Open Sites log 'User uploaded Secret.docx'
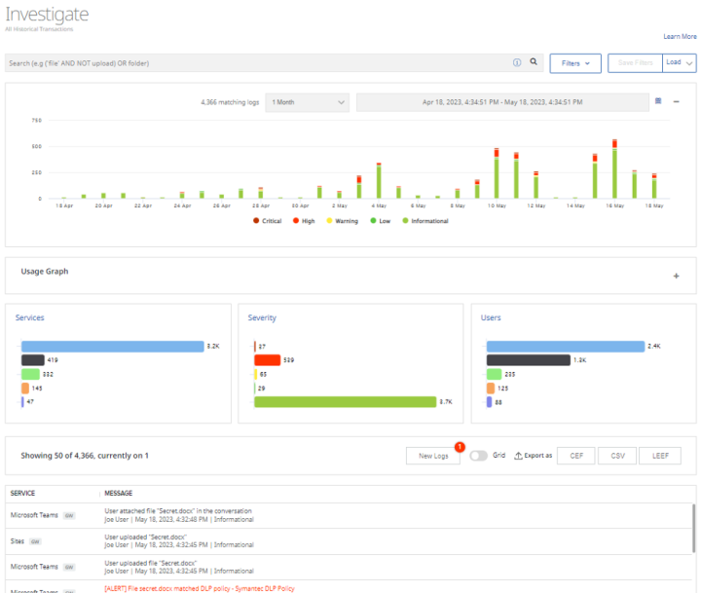Viewport: 701px width, 593px height. pyautogui.click(x=349, y=541)
